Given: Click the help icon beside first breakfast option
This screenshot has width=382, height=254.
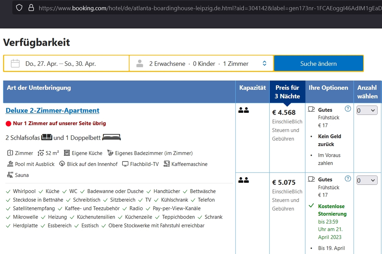Looking at the screenshot, I should pyautogui.click(x=348, y=109).
